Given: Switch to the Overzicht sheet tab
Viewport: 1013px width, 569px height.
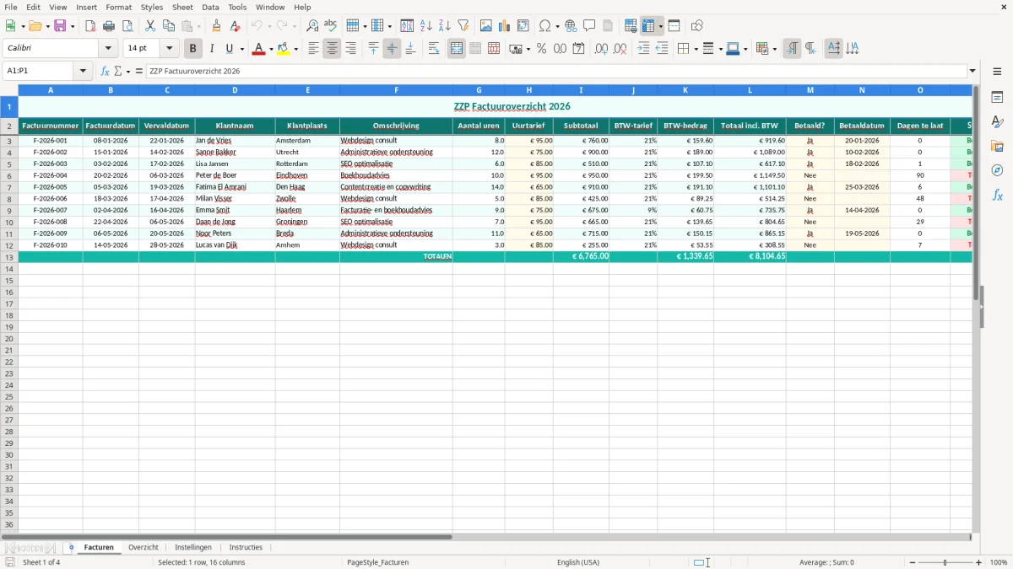Looking at the screenshot, I should click(x=144, y=548).
